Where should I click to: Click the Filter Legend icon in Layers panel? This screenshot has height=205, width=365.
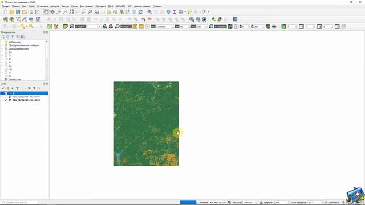pos(17,88)
